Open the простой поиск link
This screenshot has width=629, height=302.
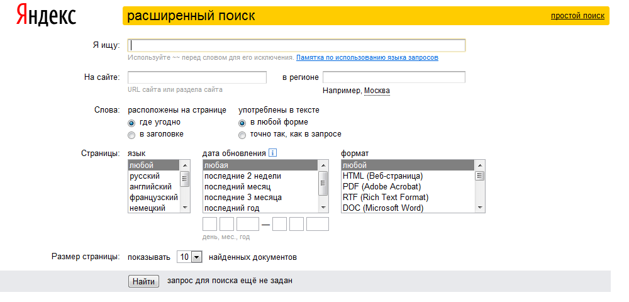point(577,15)
